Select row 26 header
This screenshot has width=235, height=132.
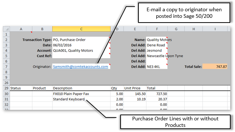coord(7,83)
